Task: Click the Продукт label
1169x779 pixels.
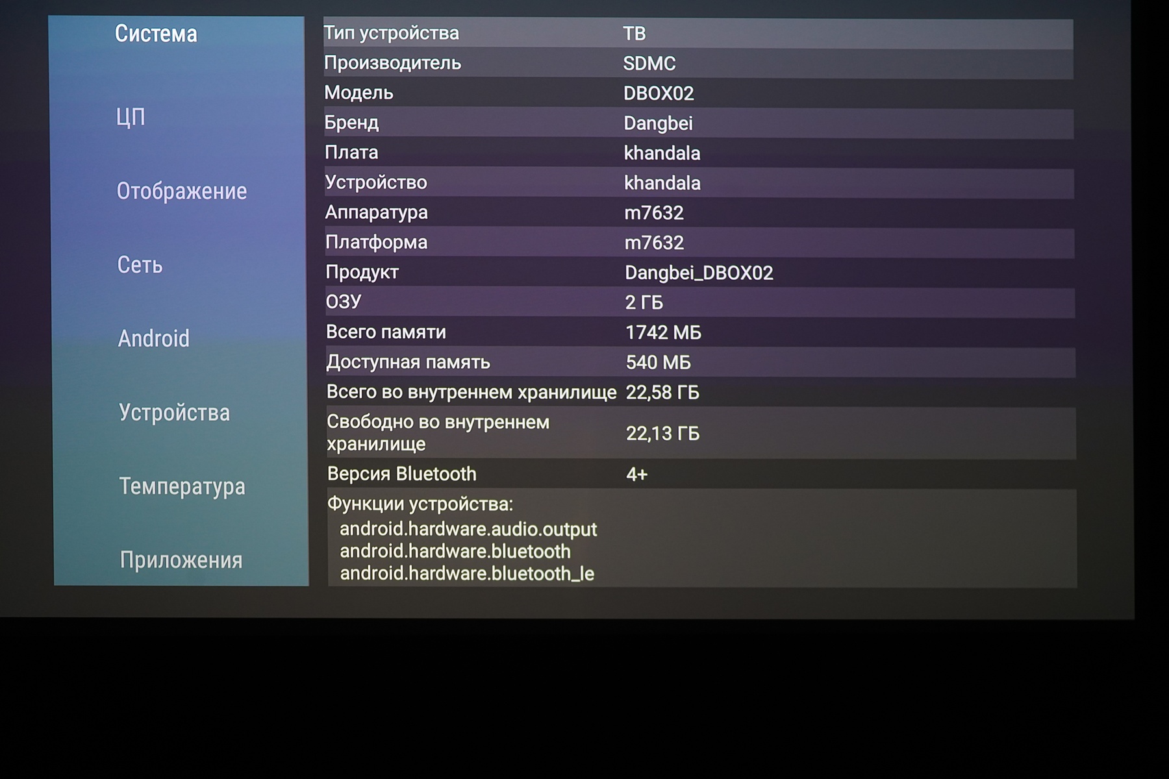Action: click(362, 272)
